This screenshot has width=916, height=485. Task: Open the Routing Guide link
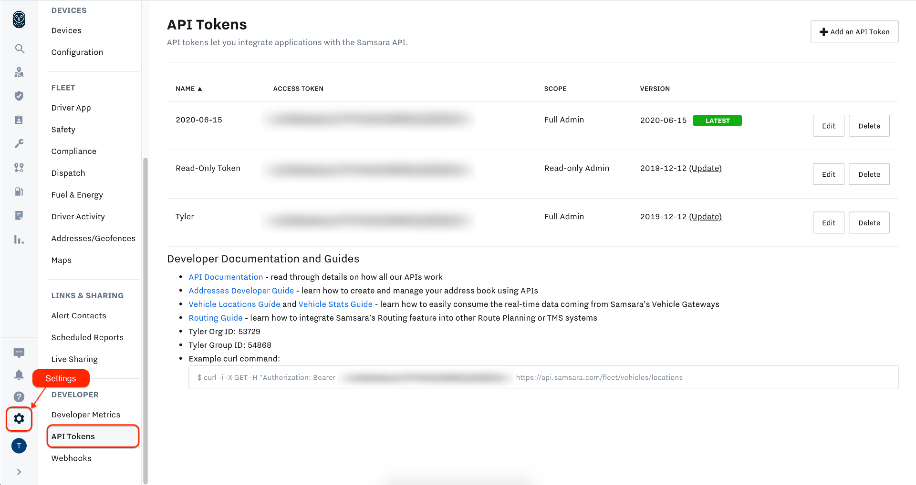216,318
